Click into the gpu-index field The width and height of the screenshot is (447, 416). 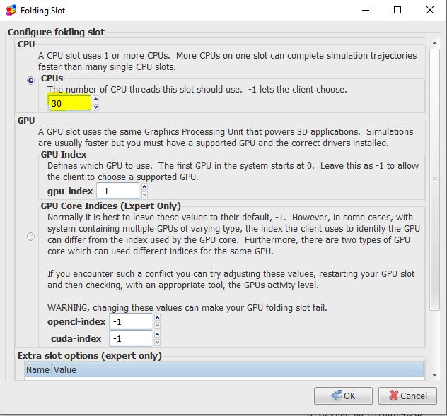[x=118, y=191]
